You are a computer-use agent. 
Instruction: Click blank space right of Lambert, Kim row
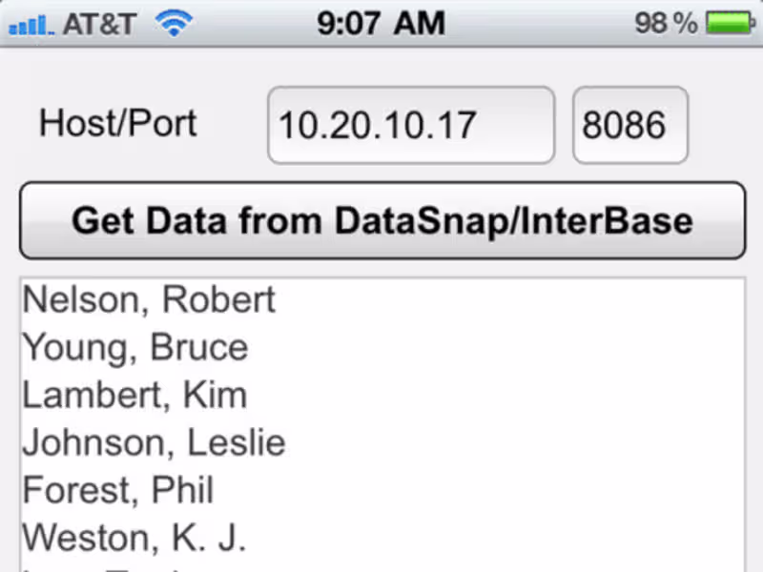496,396
